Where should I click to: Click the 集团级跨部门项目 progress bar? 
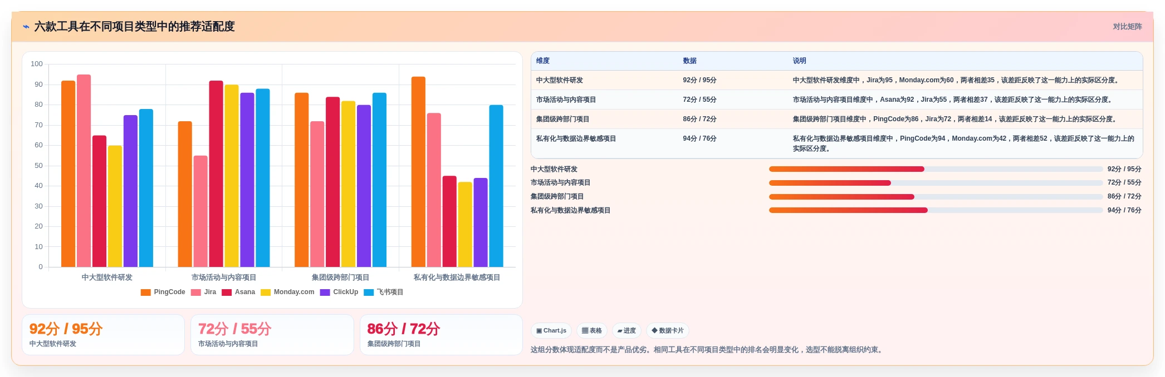point(936,197)
